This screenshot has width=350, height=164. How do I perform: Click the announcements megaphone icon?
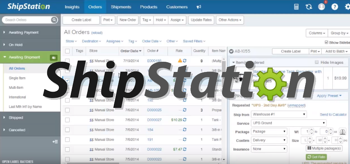(x=199, y=7)
